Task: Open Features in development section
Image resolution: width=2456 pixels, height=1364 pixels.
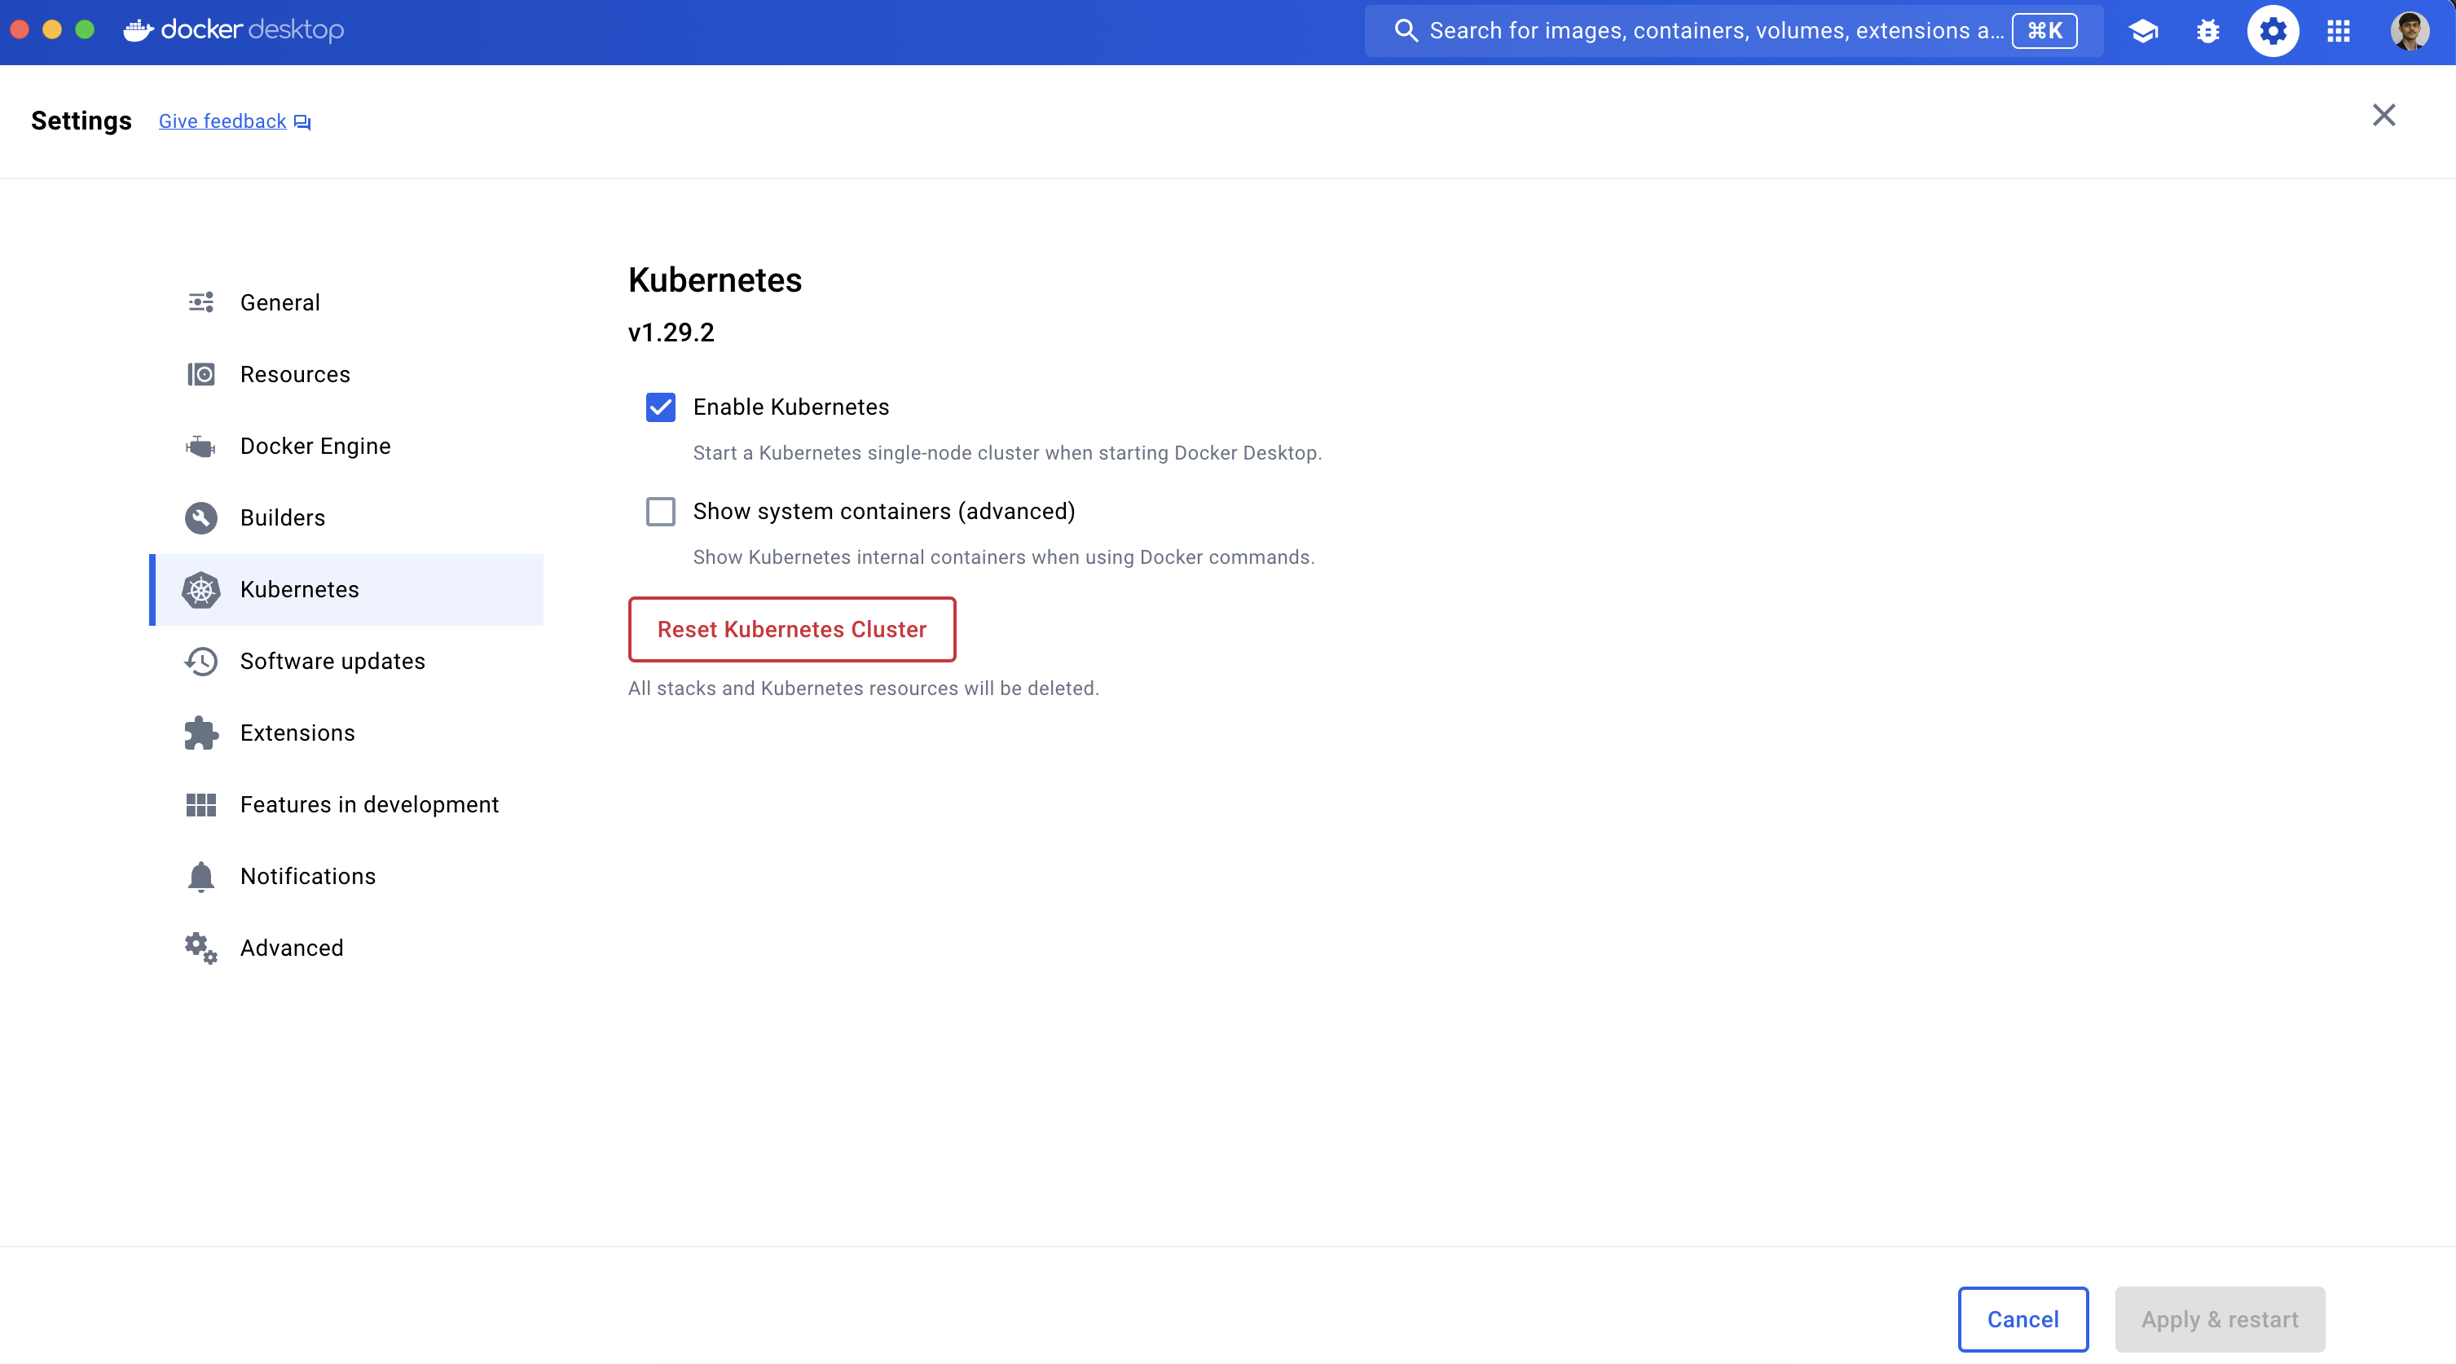Action: pos(370,804)
